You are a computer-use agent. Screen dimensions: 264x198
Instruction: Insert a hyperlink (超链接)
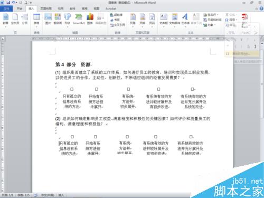coord(116,15)
